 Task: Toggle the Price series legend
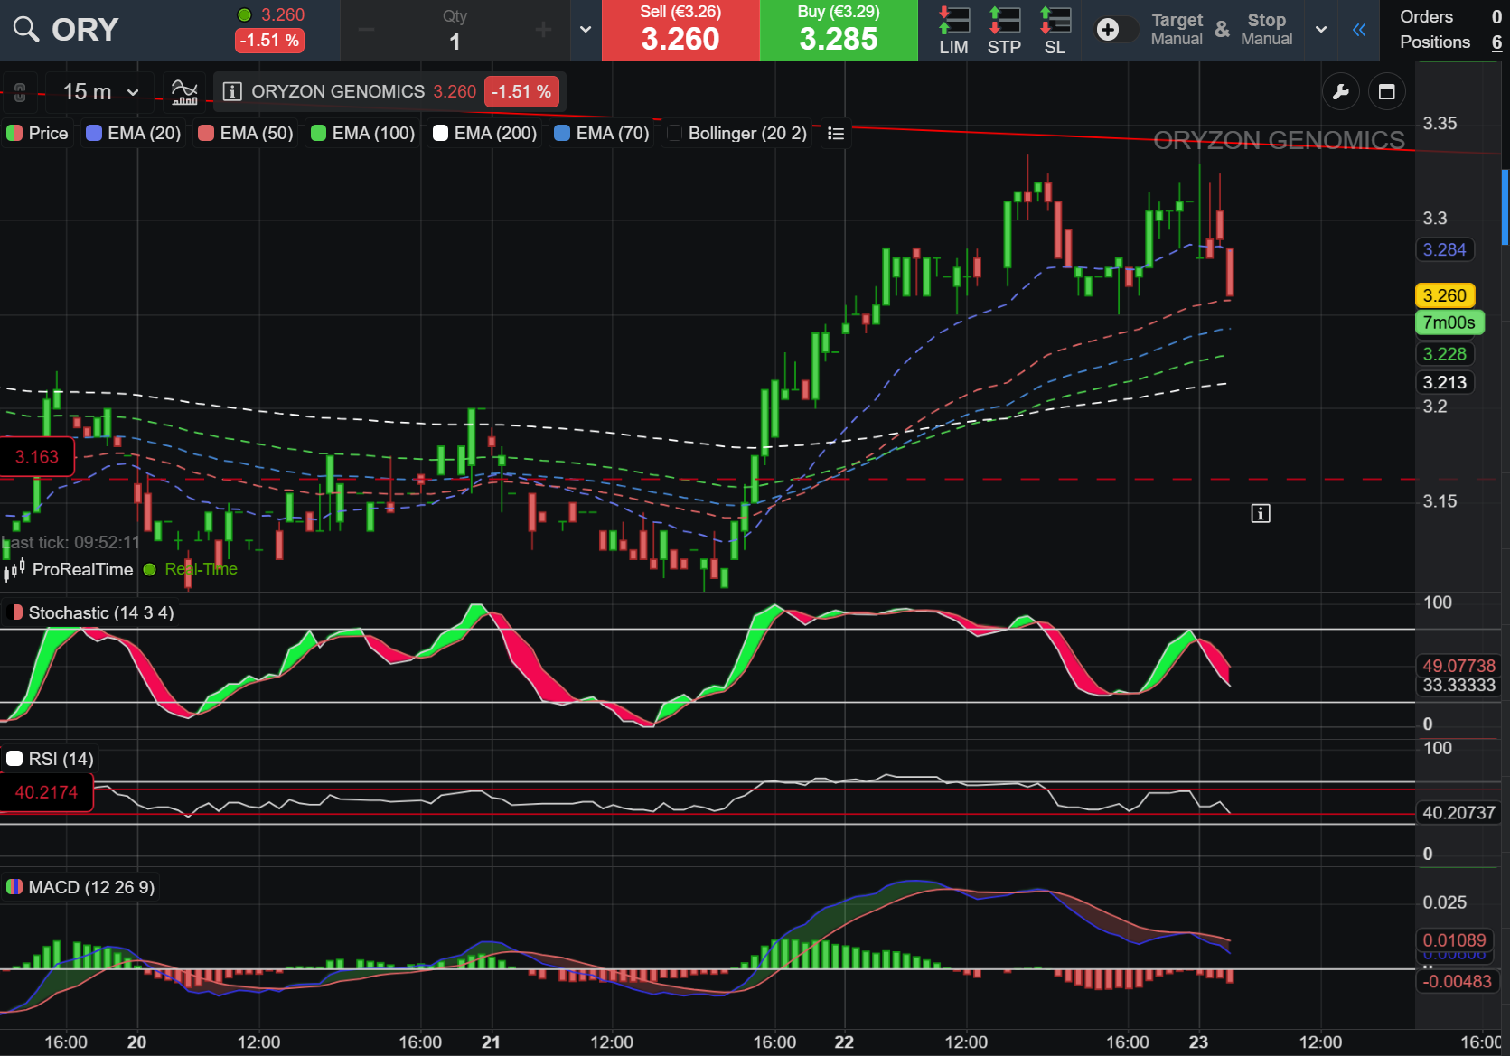coord(37,133)
